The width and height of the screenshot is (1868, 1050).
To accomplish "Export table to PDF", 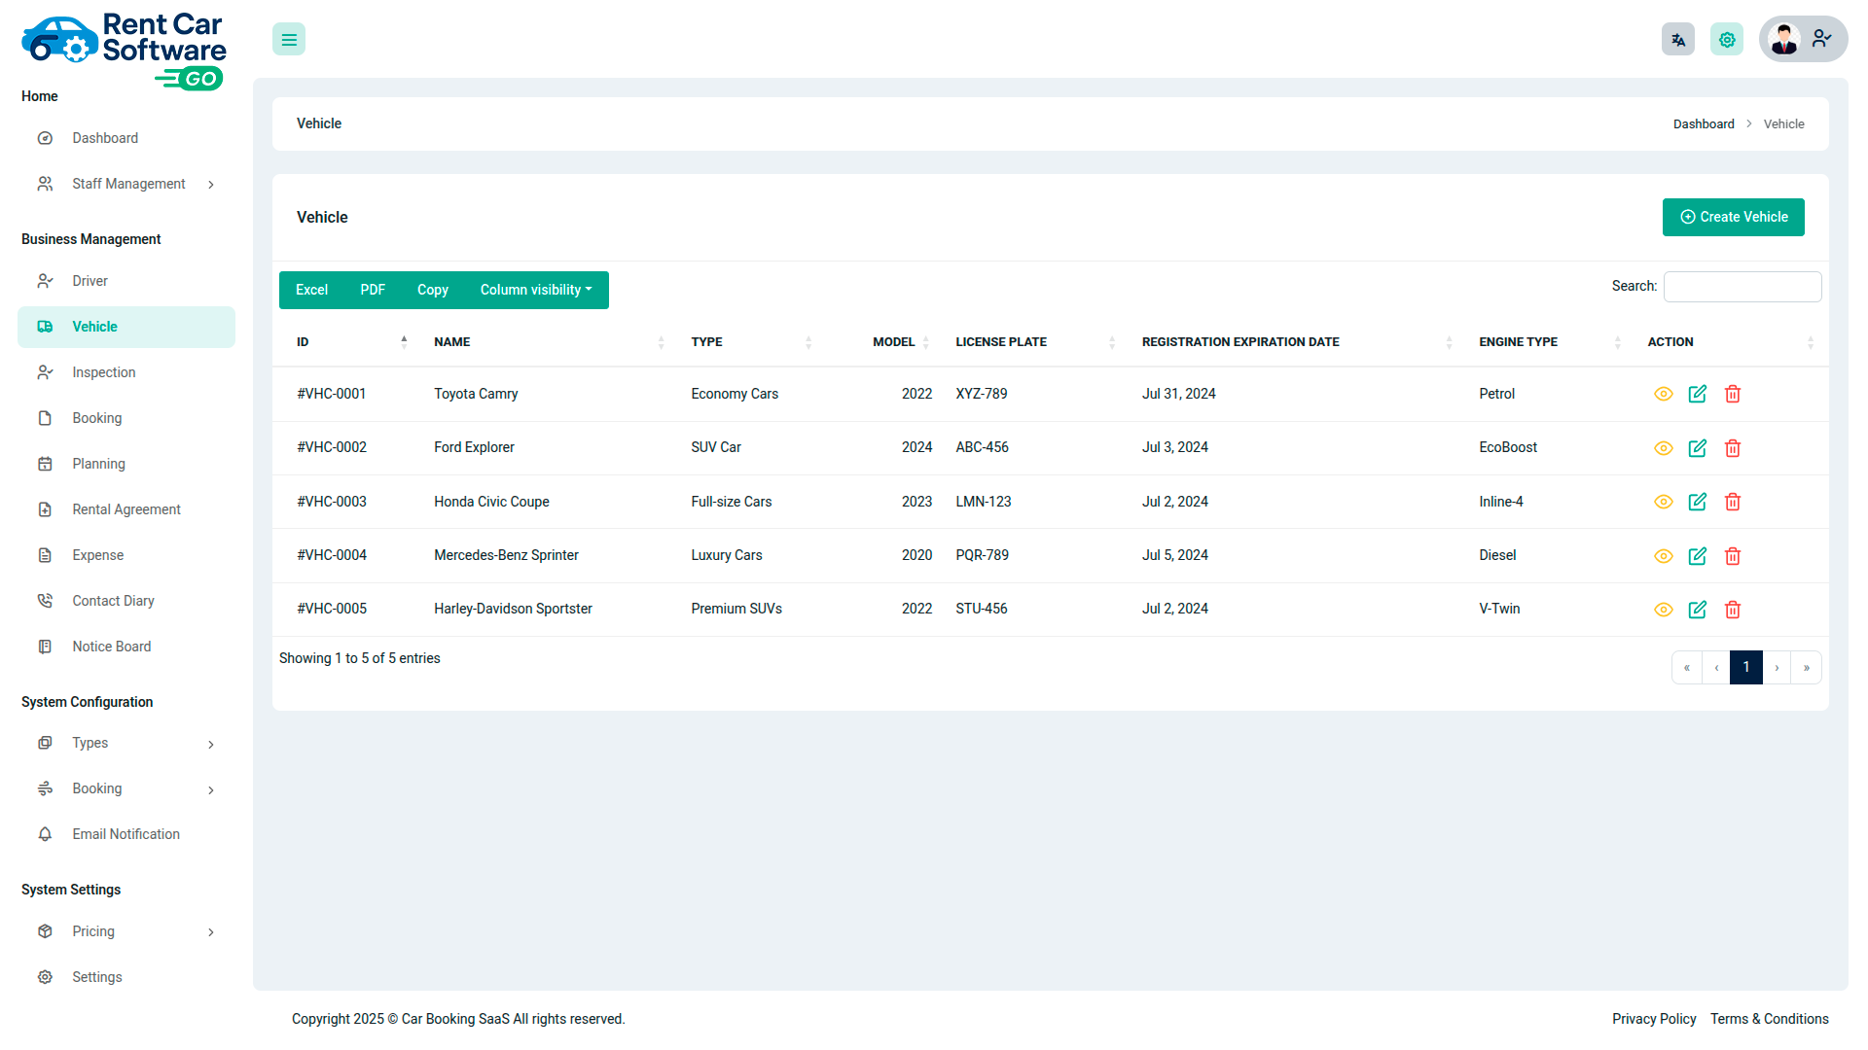I will (373, 290).
